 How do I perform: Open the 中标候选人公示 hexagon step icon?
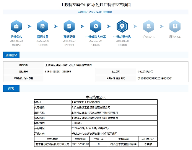(96, 26)
